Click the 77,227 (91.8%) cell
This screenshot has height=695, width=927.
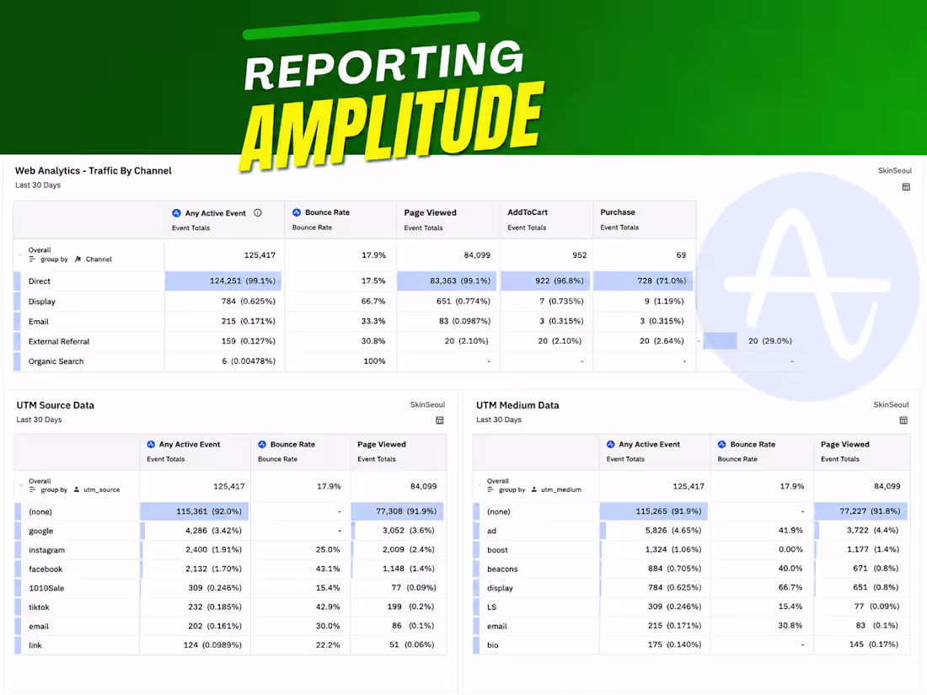click(860, 511)
